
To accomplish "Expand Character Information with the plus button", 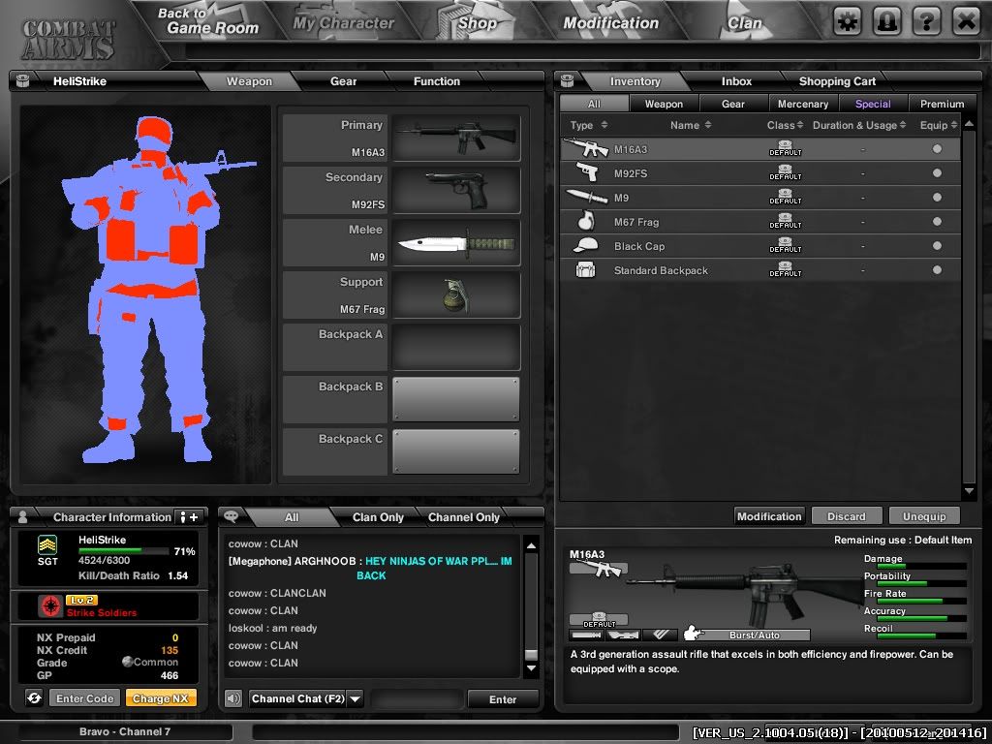I will (189, 517).
